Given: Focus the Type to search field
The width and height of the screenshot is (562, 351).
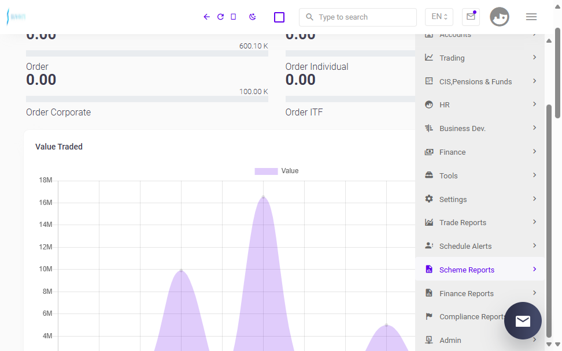Looking at the screenshot, I should pos(358,17).
